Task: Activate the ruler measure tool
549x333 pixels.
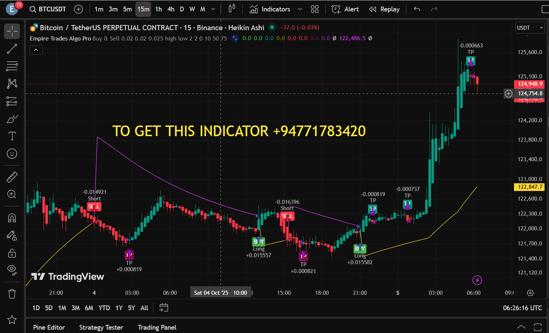Action: pyautogui.click(x=12, y=177)
